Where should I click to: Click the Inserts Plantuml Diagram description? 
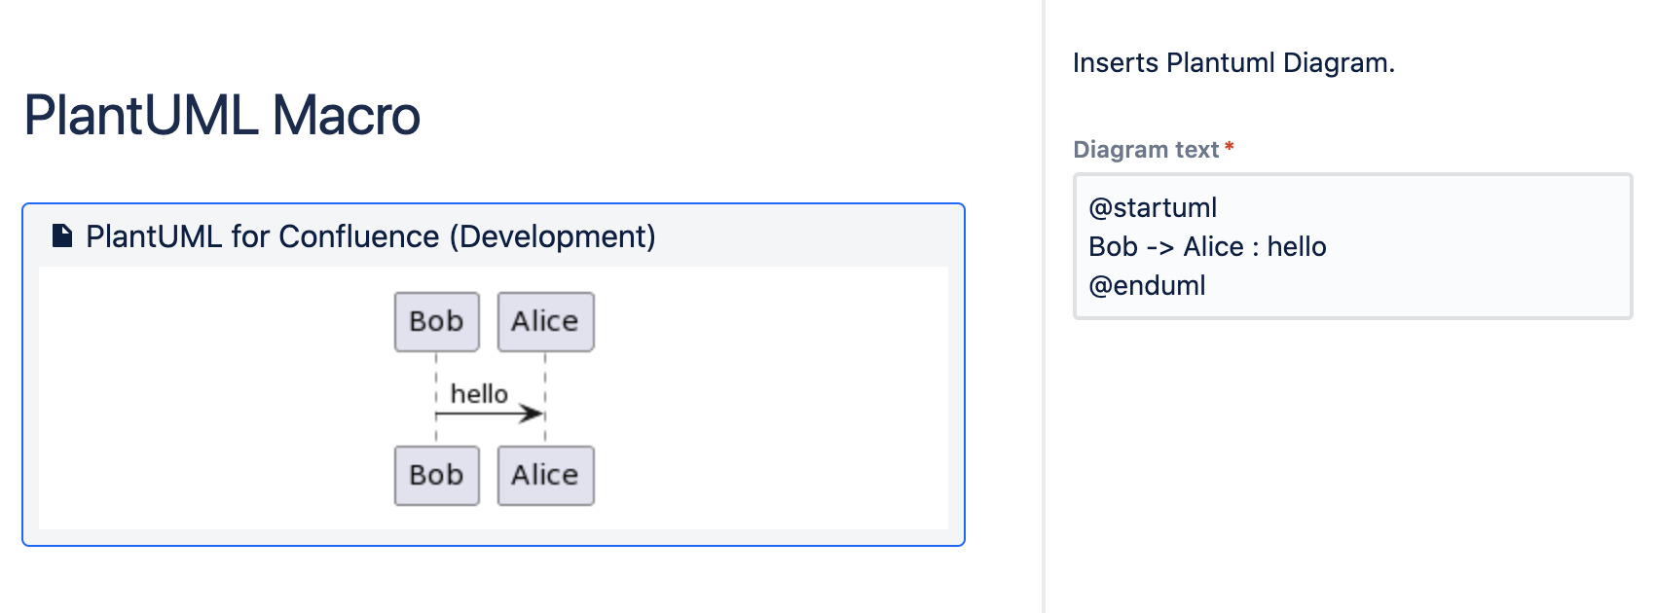1233,62
